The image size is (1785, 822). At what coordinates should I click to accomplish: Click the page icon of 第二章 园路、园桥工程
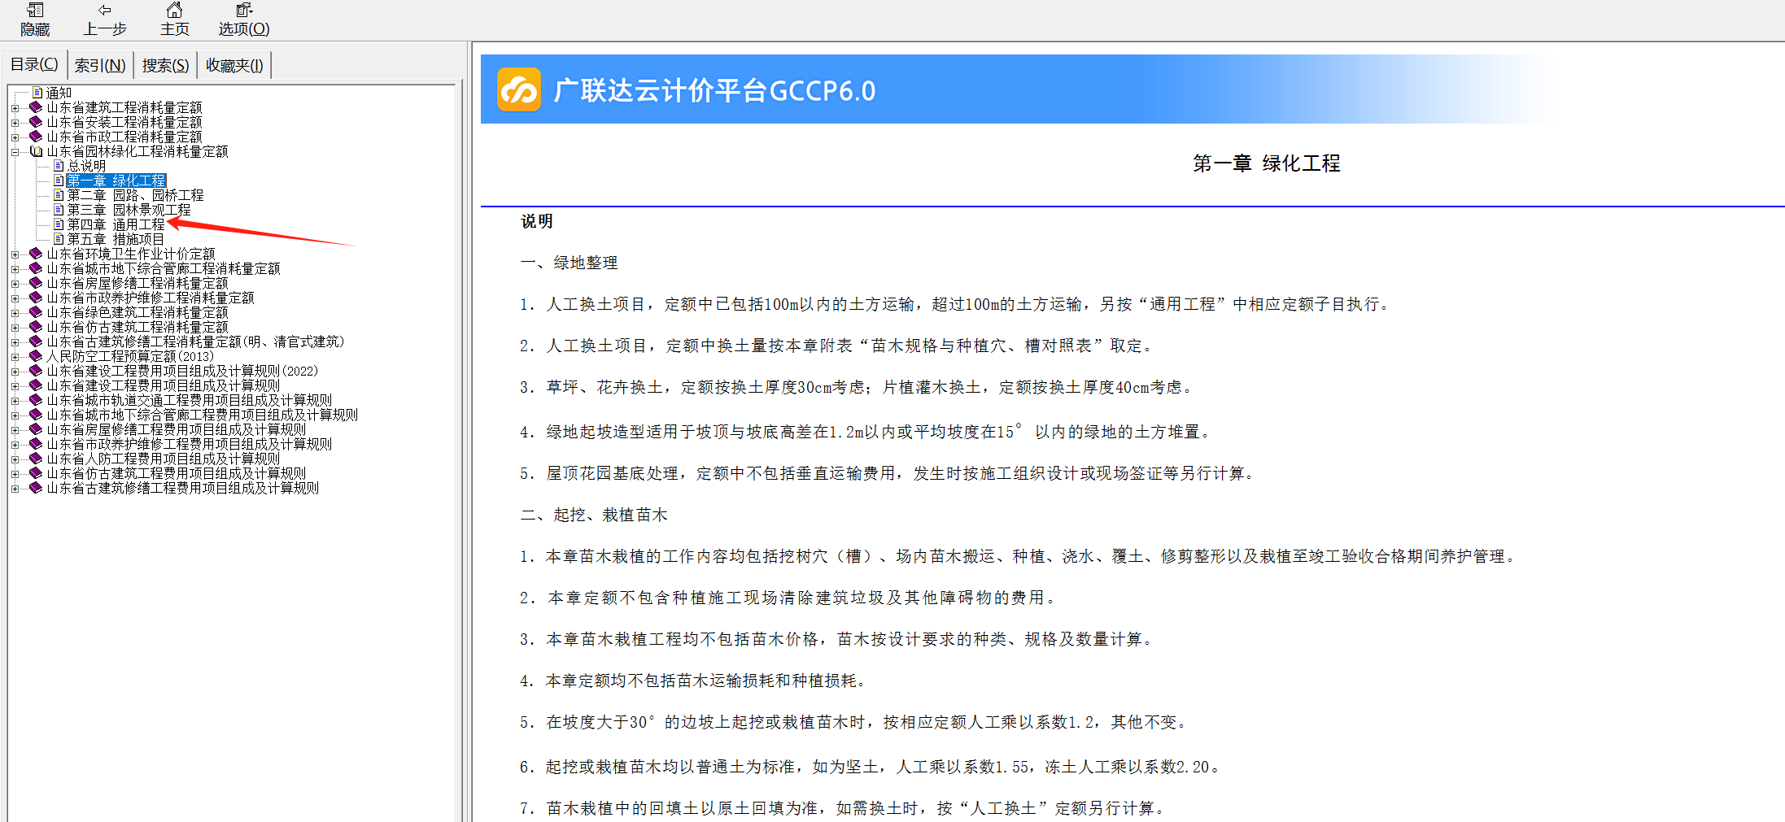click(x=59, y=195)
